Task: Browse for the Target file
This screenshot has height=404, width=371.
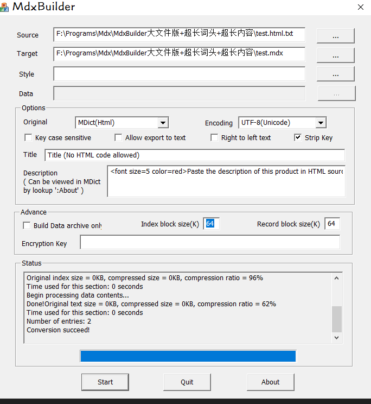Action: point(335,55)
